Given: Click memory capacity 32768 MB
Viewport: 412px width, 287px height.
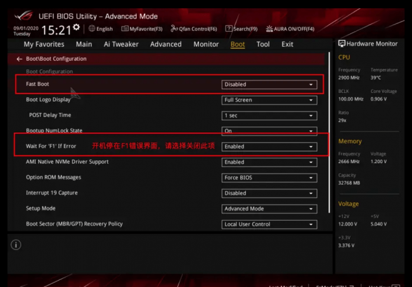Looking at the screenshot, I should tap(349, 183).
